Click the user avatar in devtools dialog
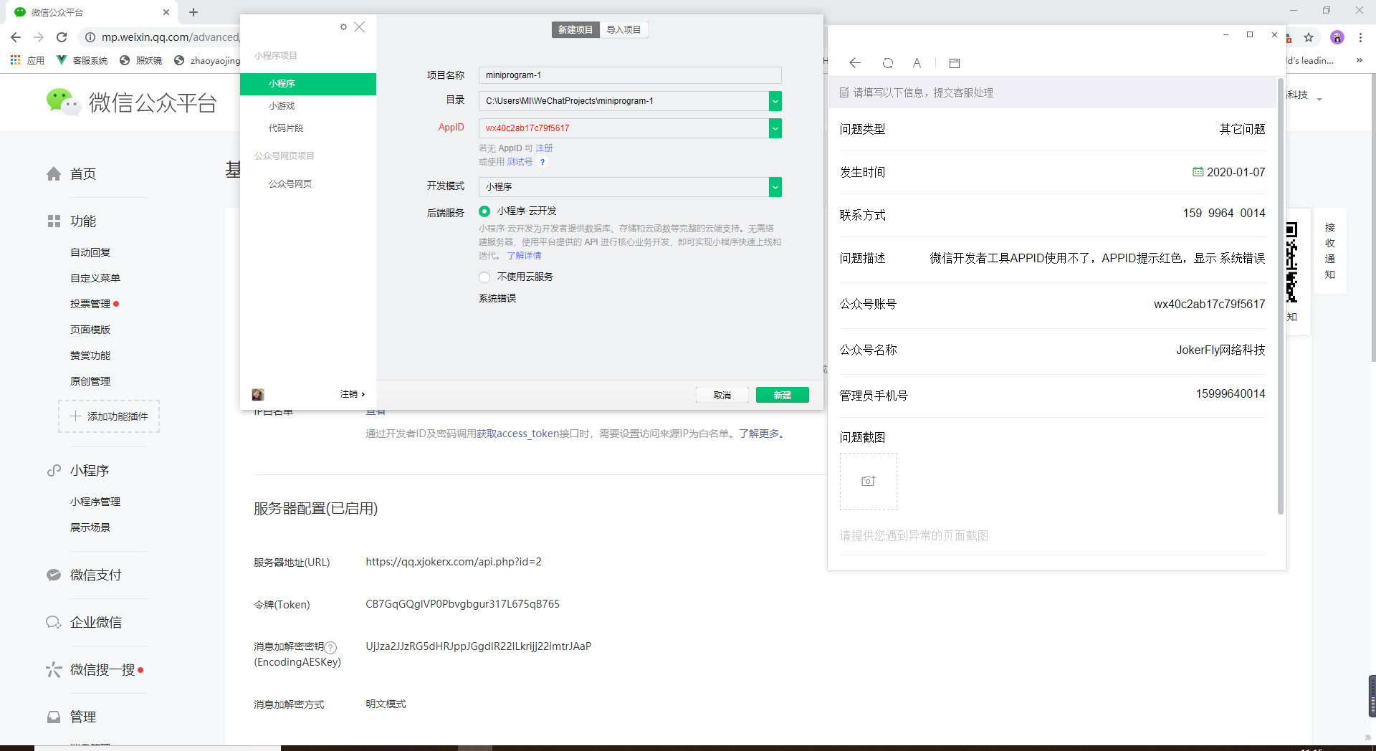This screenshot has height=751, width=1376. pyautogui.click(x=258, y=395)
